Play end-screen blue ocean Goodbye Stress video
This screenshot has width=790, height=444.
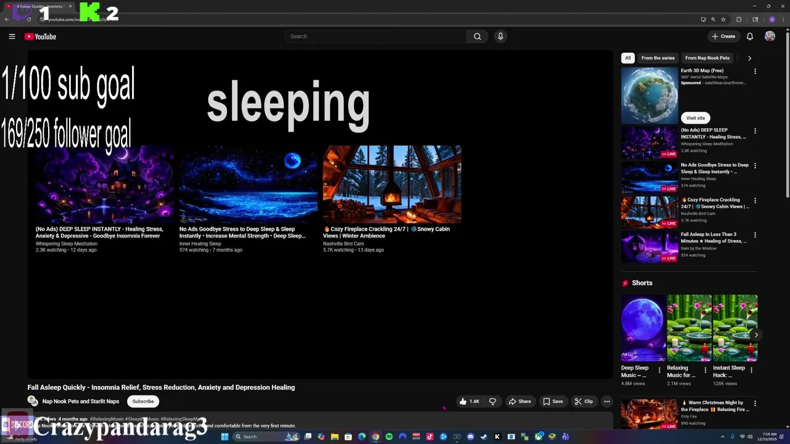248,184
